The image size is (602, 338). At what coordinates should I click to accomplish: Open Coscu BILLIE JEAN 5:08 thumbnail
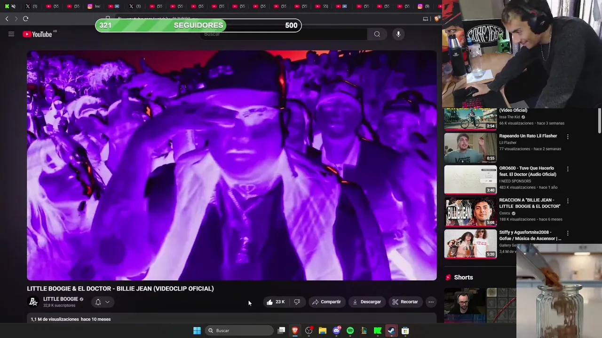click(470, 212)
